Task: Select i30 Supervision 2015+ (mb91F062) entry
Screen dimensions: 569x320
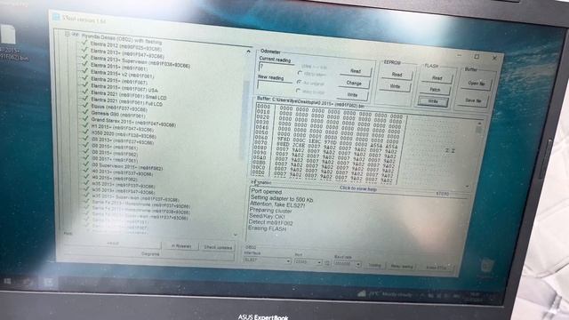Action: pos(127,166)
